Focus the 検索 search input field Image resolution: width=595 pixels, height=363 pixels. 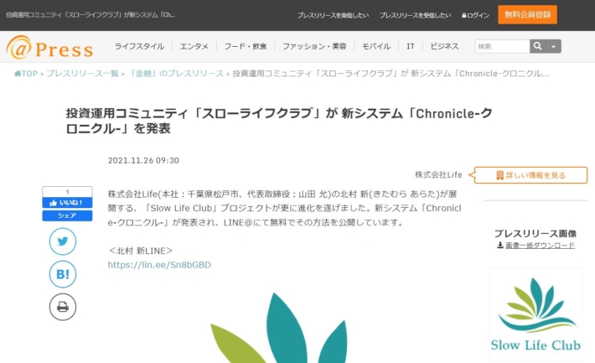point(503,46)
